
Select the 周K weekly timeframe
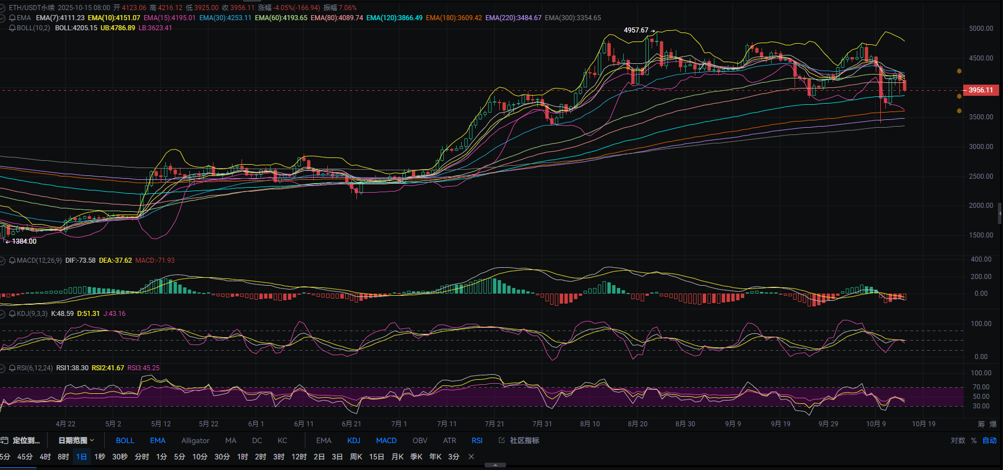click(x=356, y=457)
